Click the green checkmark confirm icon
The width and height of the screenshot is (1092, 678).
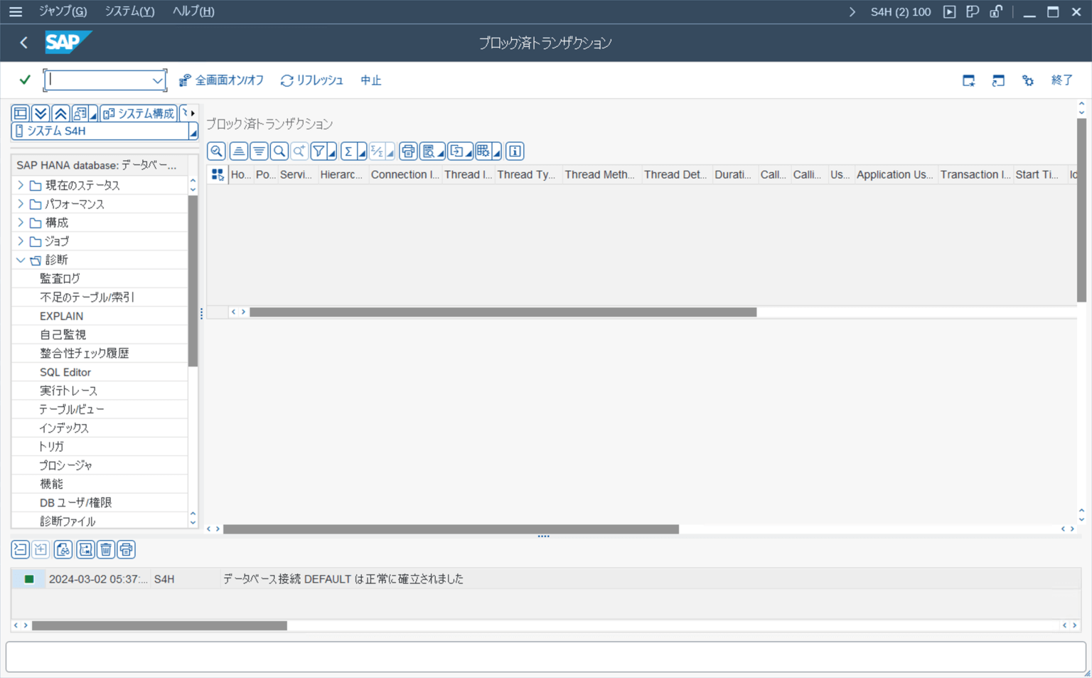click(24, 80)
